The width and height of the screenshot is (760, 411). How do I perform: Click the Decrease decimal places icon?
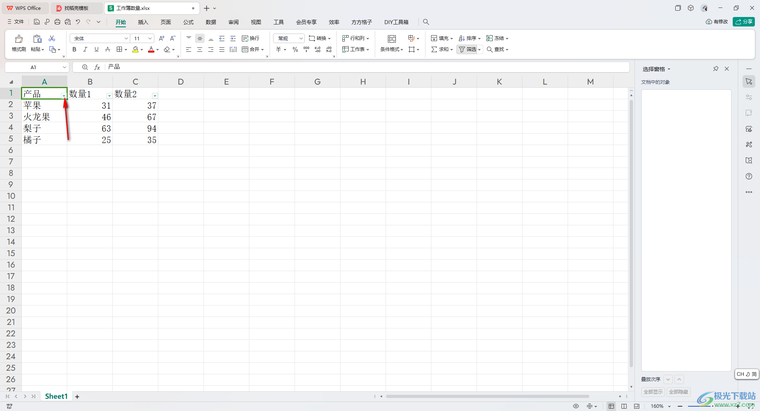329,49
